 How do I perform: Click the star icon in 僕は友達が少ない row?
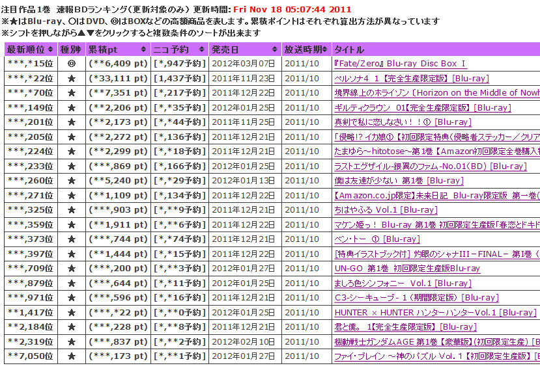point(72,181)
